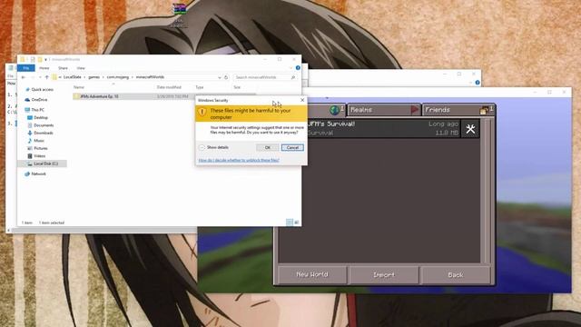Click New folder icon in title bar

[40, 59]
